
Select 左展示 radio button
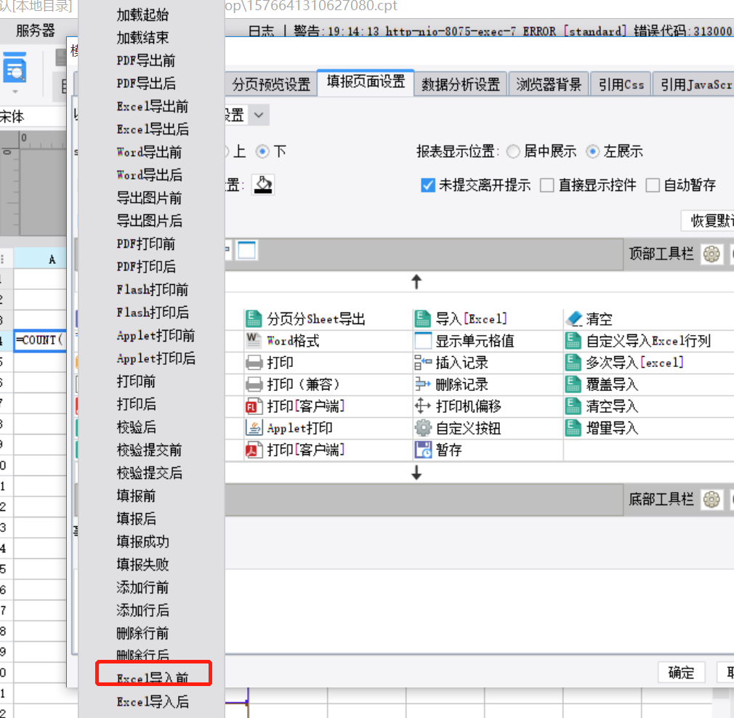coord(592,152)
